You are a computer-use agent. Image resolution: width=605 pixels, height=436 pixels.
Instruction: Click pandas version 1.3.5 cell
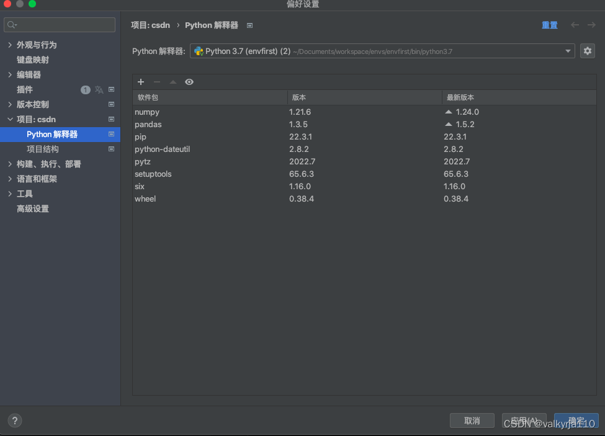(298, 124)
